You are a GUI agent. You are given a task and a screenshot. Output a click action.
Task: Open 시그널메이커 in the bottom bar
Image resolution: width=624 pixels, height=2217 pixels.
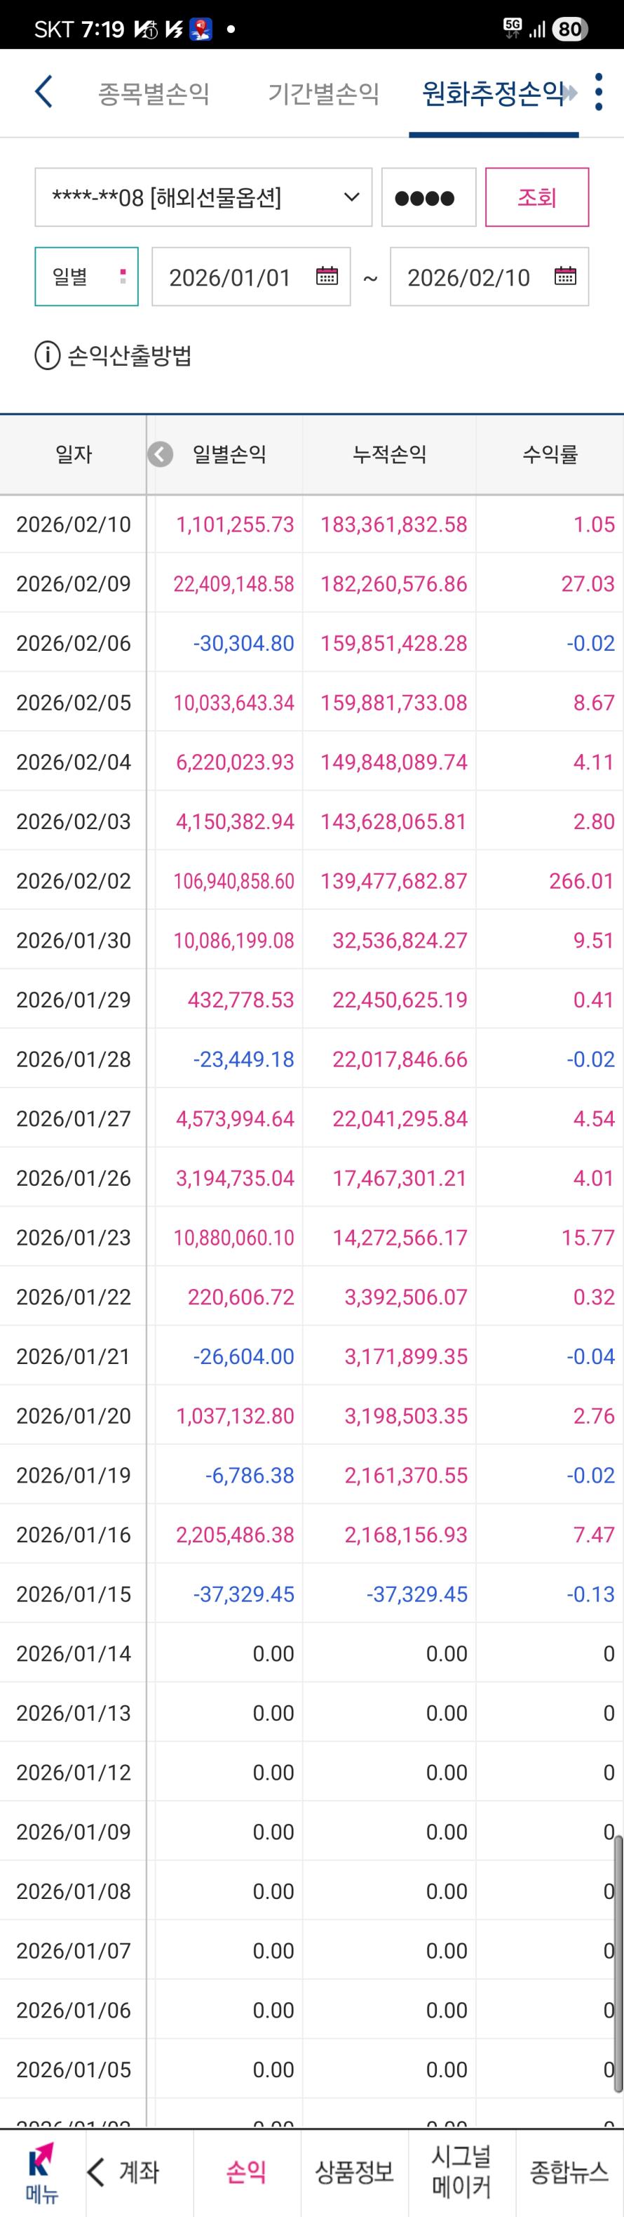pos(461,2171)
